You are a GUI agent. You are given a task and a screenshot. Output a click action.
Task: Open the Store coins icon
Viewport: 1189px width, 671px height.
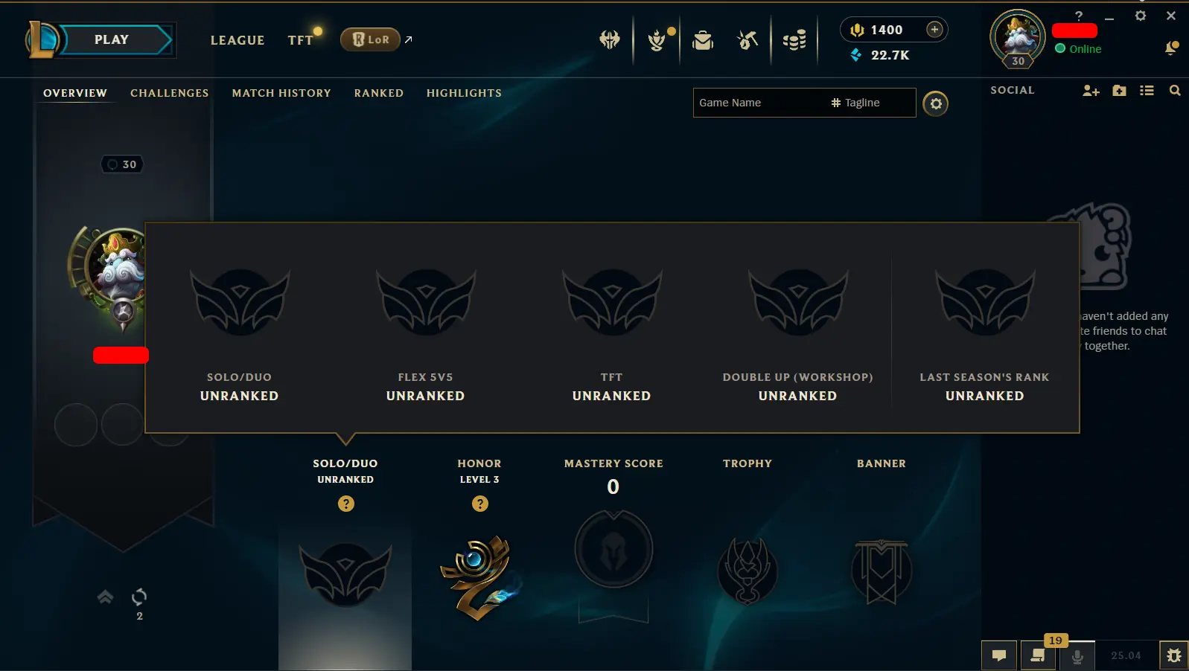pos(794,40)
